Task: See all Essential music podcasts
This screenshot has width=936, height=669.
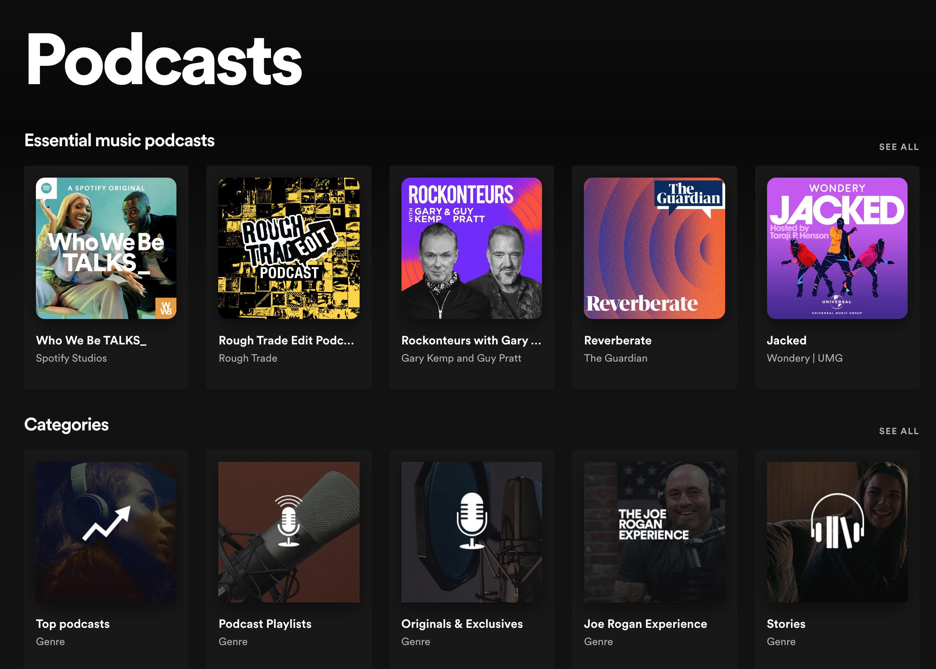Action: 899,147
